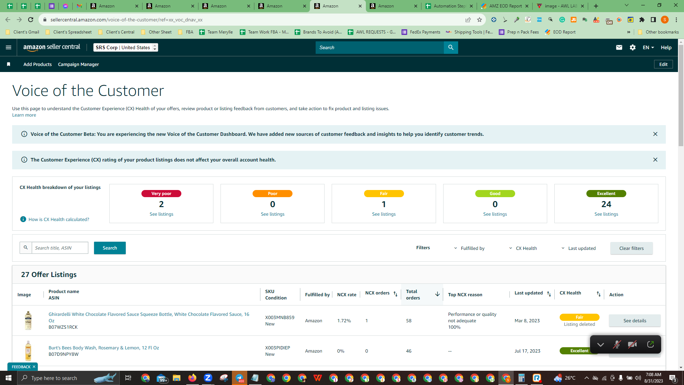The height and width of the screenshot is (385, 684).
Task: Open File Explorer from the taskbar
Action: (177, 378)
